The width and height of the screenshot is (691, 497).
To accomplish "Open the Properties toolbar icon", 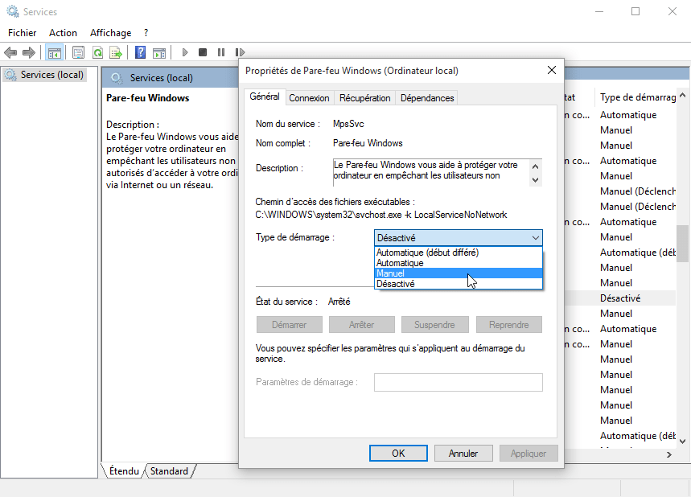I will 79,53.
